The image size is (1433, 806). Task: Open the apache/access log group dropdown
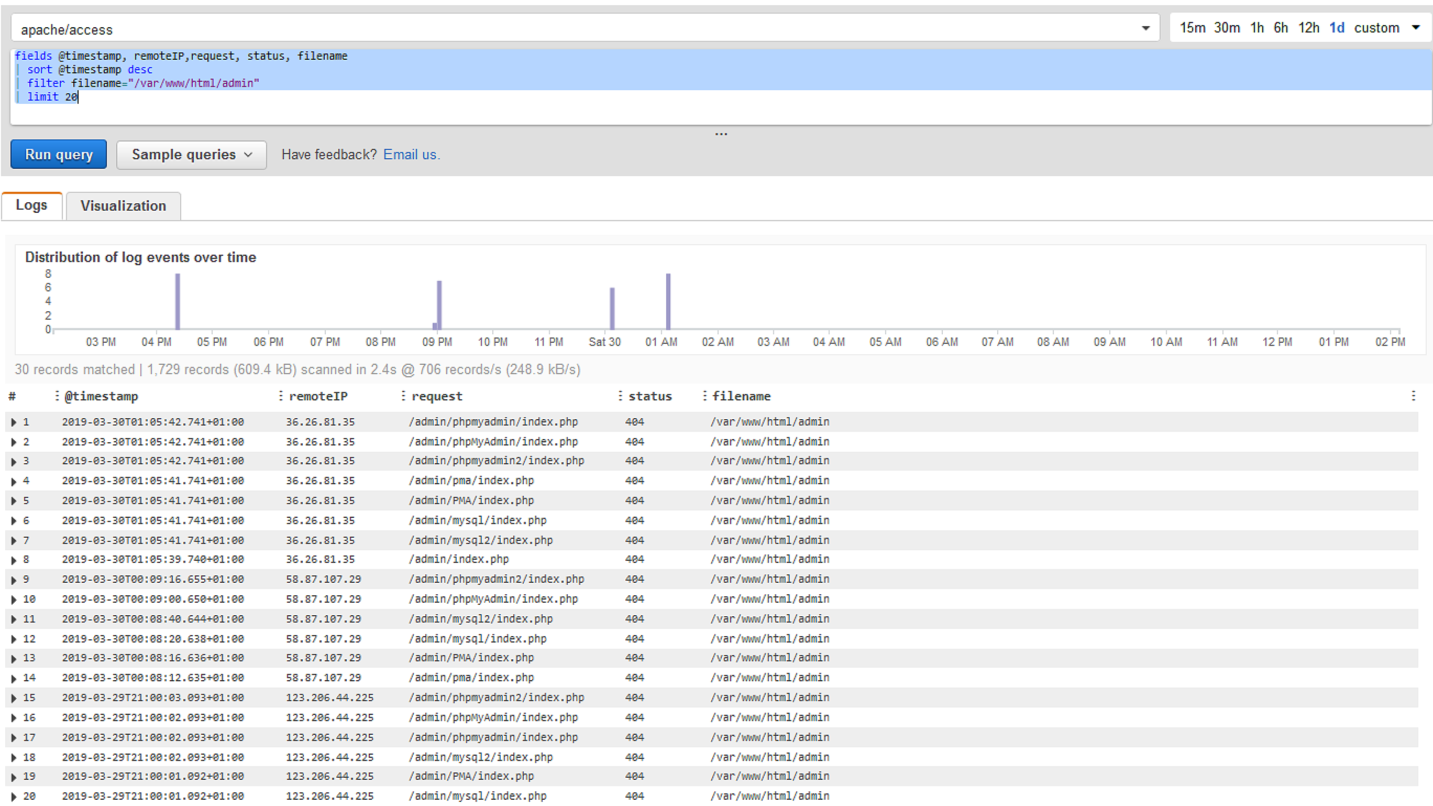(x=1145, y=28)
